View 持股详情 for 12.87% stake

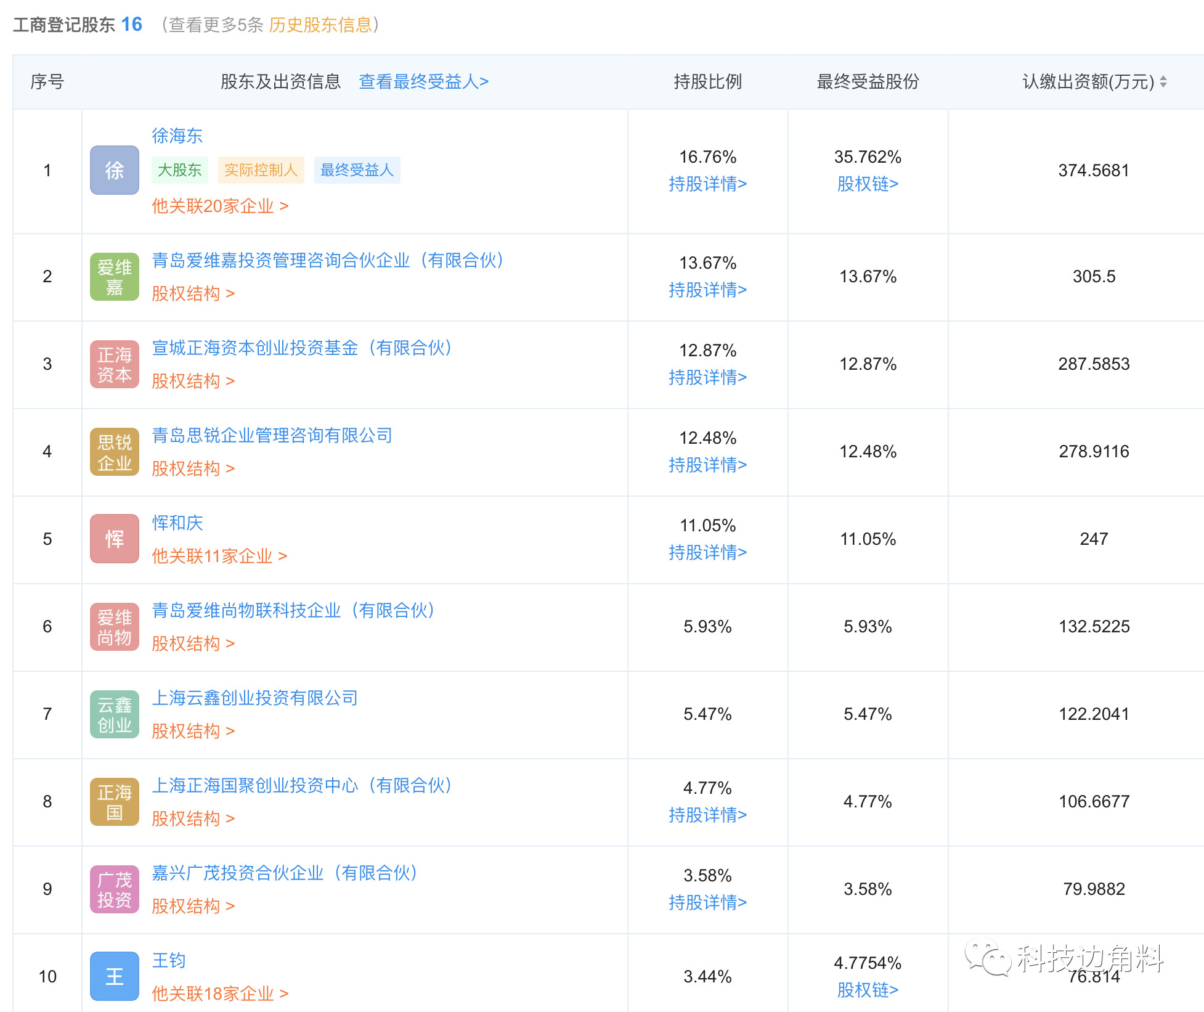point(708,377)
